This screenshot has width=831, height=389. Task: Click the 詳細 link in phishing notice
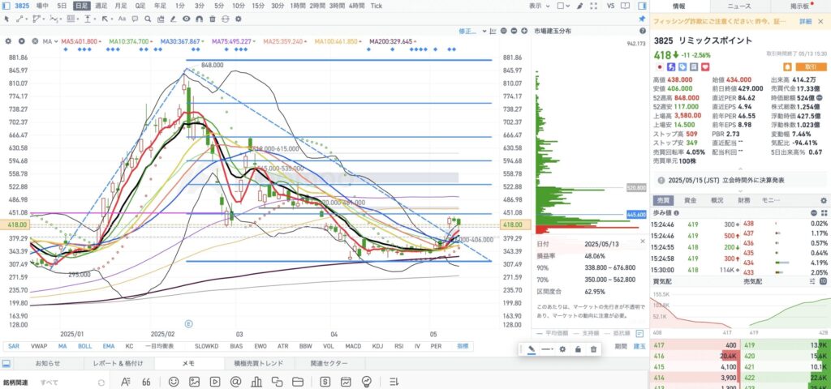click(805, 21)
